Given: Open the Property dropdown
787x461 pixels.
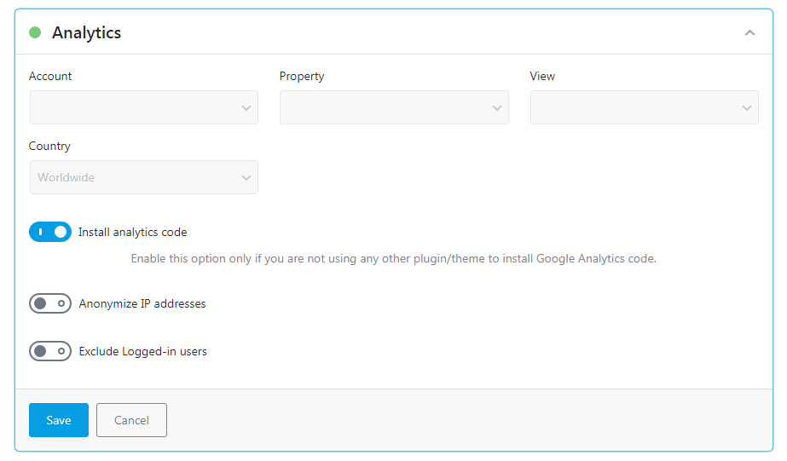Looking at the screenshot, I should pyautogui.click(x=394, y=108).
